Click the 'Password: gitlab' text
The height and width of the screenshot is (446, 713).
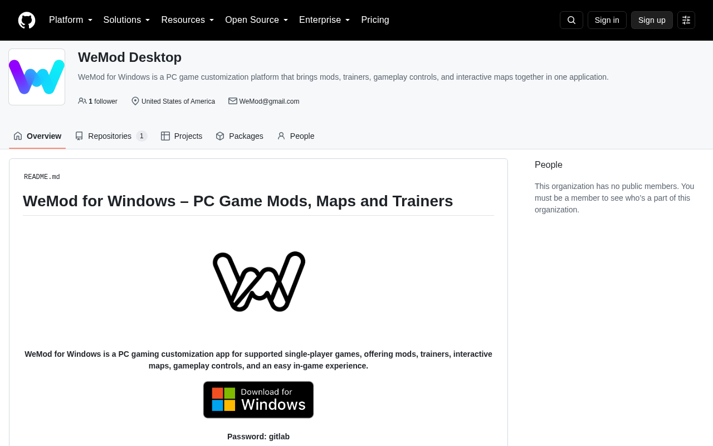(x=258, y=437)
